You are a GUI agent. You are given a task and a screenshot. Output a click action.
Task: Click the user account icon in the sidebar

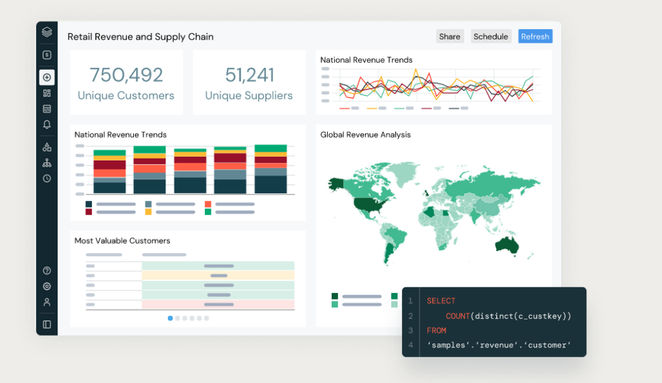[x=47, y=302]
